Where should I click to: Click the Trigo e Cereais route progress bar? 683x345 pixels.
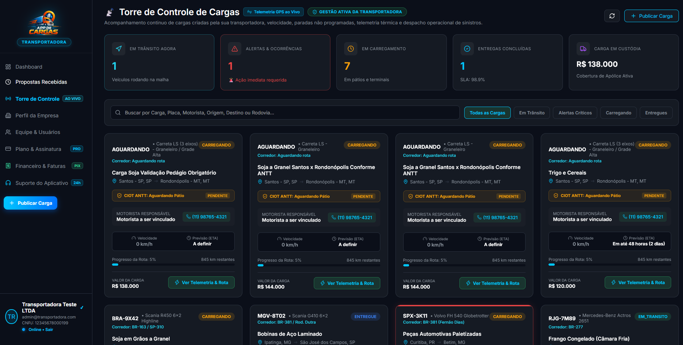pos(609,265)
